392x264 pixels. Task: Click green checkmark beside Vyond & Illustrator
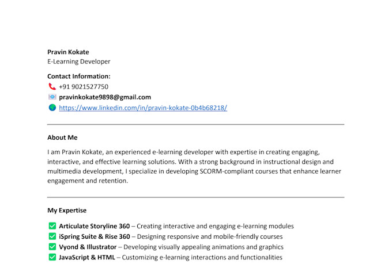coord(52,247)
